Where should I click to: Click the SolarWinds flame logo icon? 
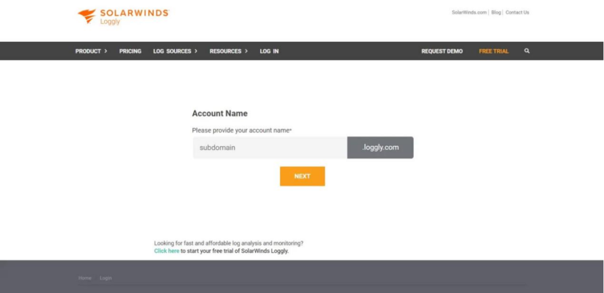point(87,16)
